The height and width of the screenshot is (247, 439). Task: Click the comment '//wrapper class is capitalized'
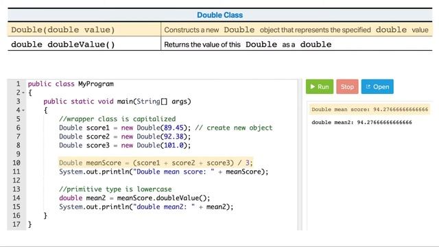click(x=117, y=119)
